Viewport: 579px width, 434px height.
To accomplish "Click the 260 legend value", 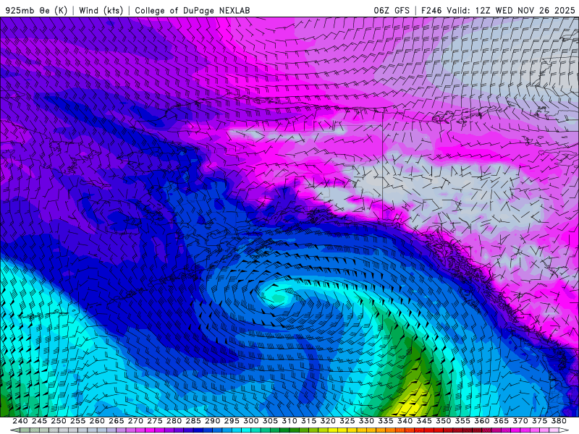I will [x=97, y=421].
